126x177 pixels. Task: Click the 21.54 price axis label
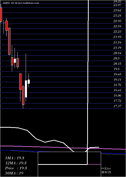coord(117,42)
